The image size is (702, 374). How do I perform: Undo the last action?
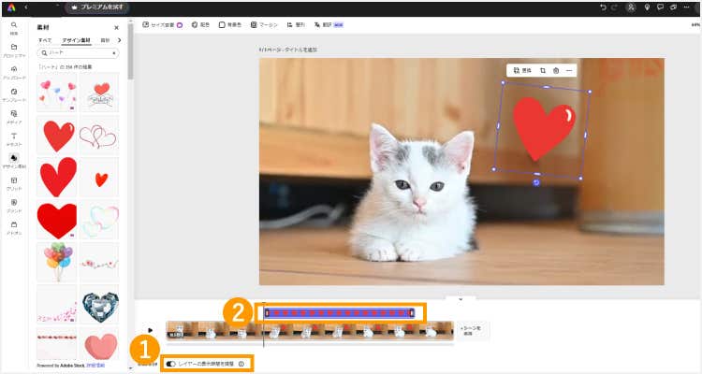[x=603, y=7]
